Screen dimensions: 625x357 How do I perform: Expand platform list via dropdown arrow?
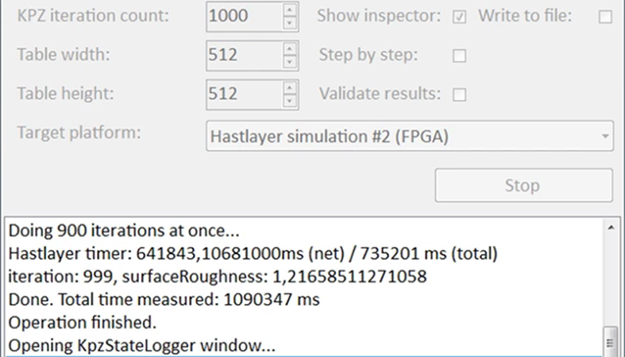pyautogui.click(x=604, y=136)
